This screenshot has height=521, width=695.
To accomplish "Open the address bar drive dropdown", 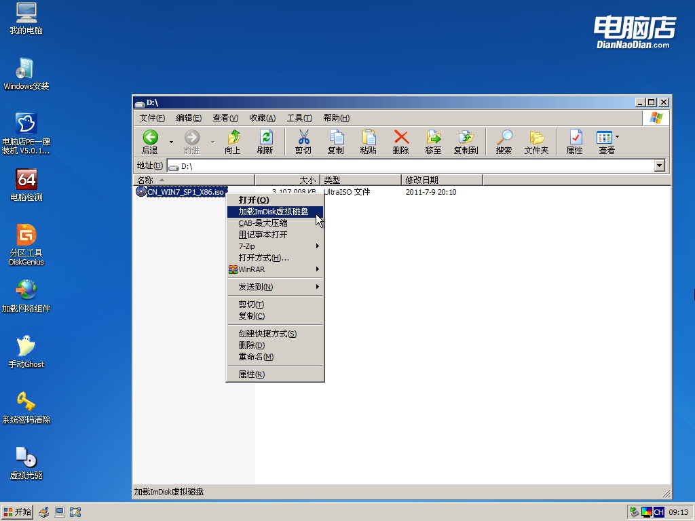I will [x=658, y=165].
